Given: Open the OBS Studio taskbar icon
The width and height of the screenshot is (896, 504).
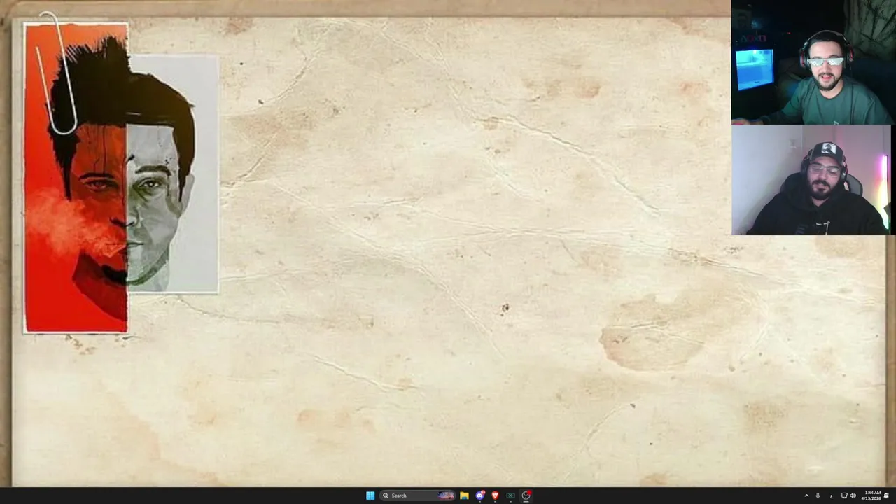Looking at the screenshot, I should click(526, 496).
